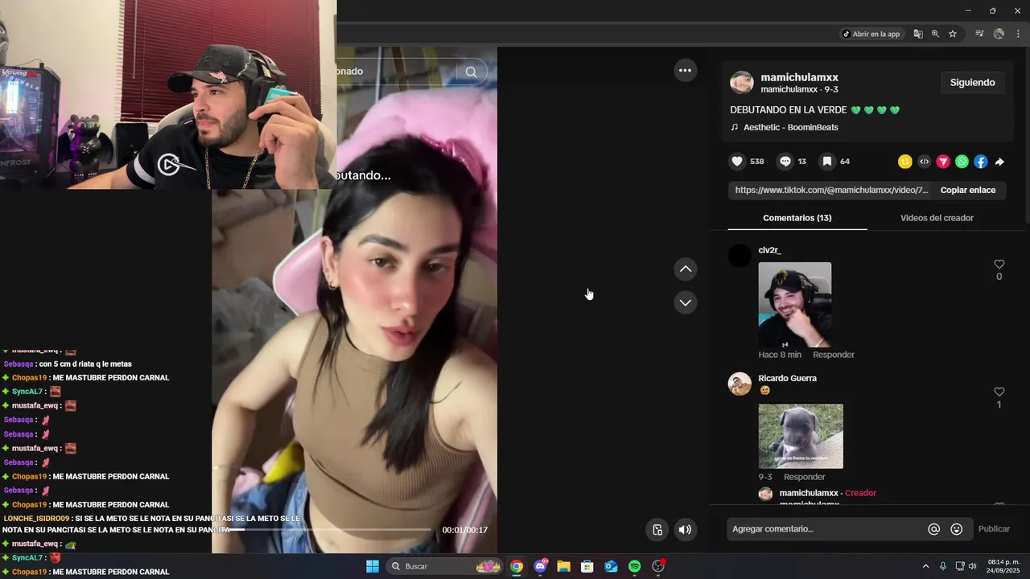The height and width of the screenshot is (579, 1030).
Task: Click Buscar taskbar search box
Action: [444, 566]
